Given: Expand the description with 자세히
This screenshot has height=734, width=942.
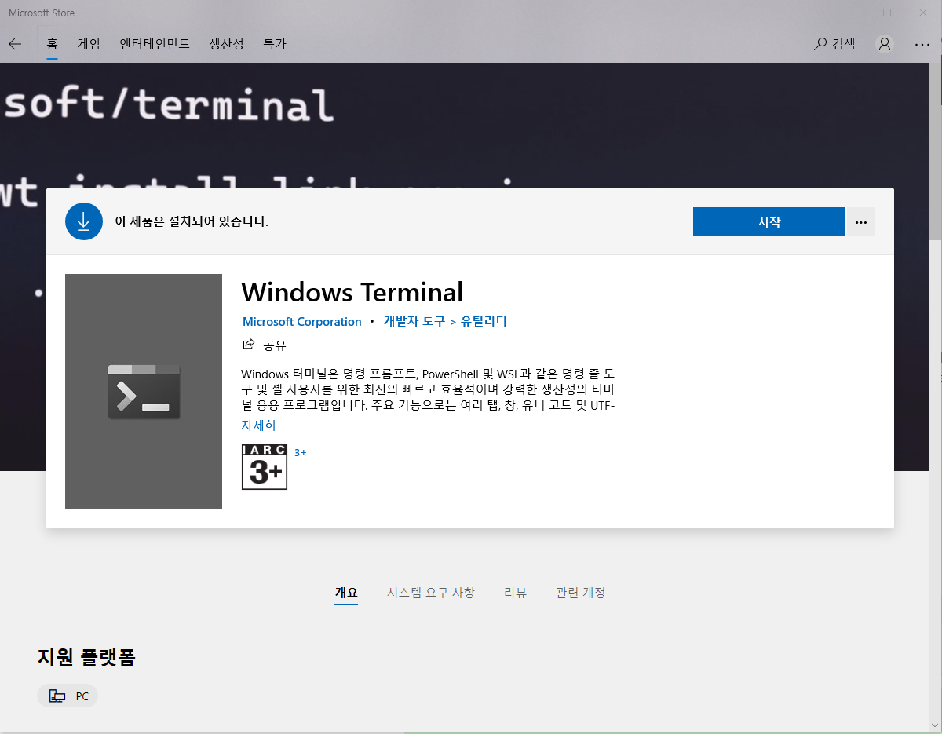Looking at the screenshot, I should (x=258, y=425).
